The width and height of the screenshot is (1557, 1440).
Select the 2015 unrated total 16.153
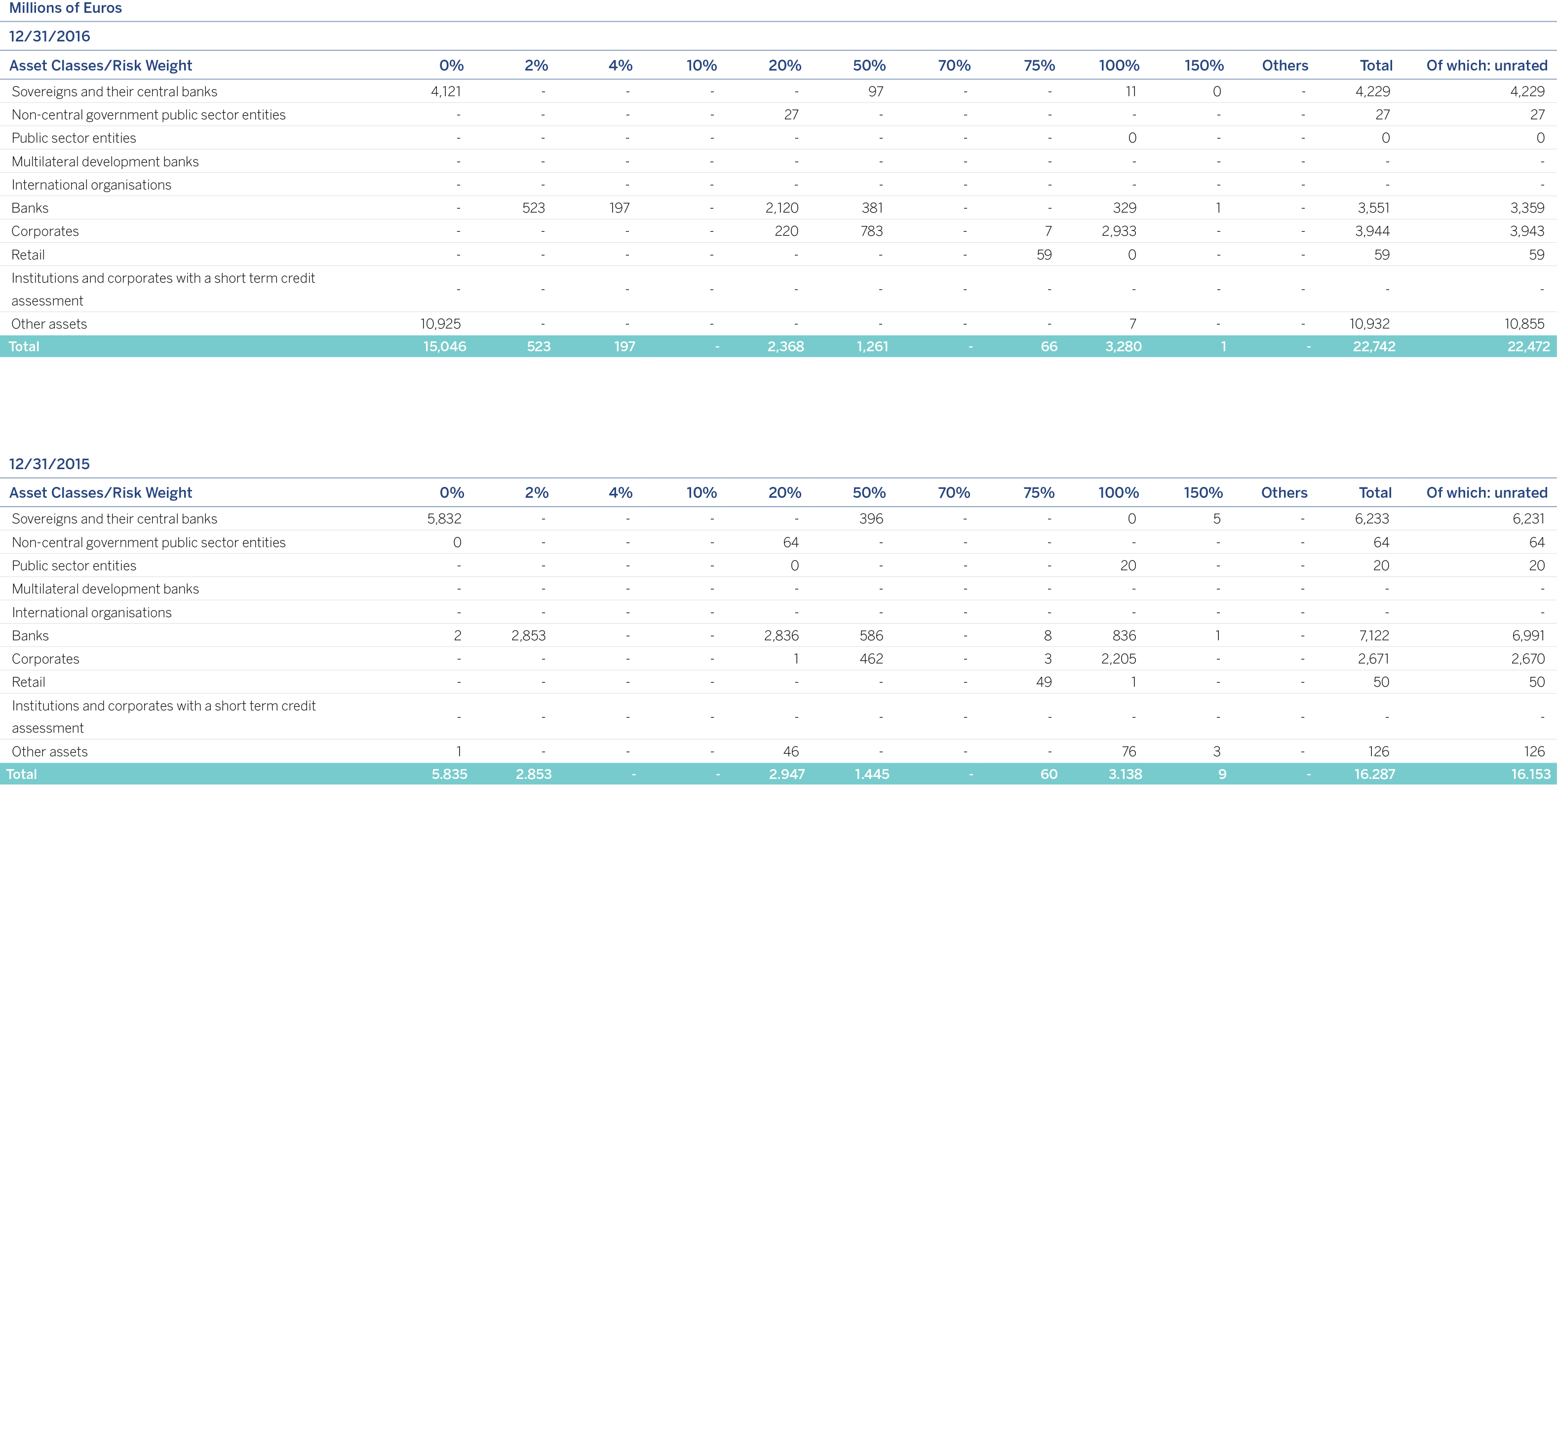click(1530, 775)
